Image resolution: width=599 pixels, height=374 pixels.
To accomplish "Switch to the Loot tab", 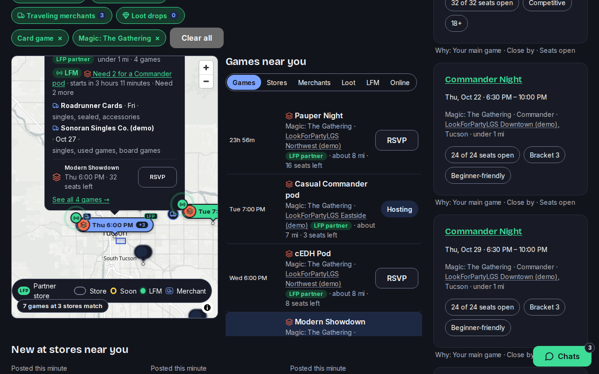I will coord(348,82).
